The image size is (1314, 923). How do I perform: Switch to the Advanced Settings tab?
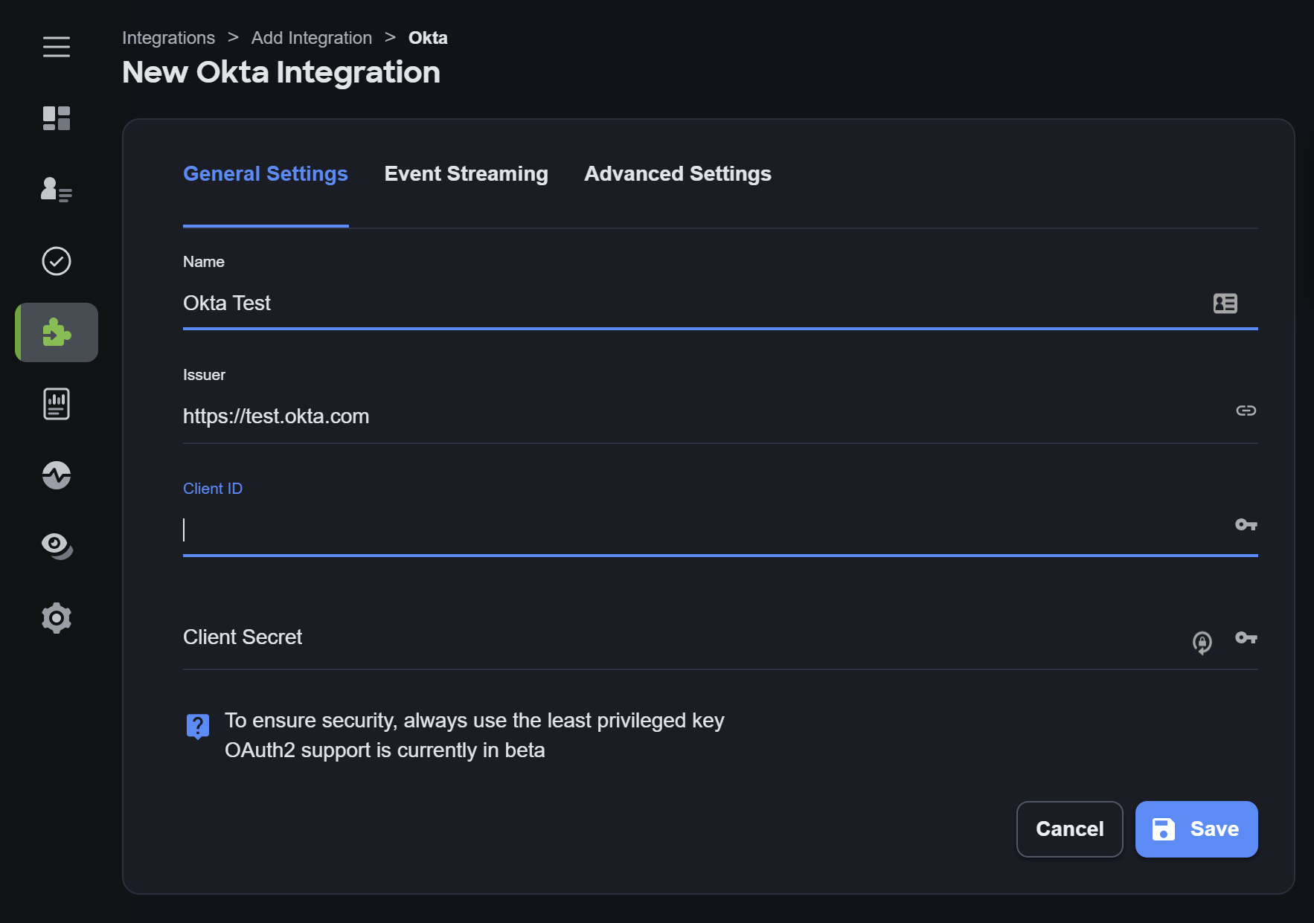(677, 174)
